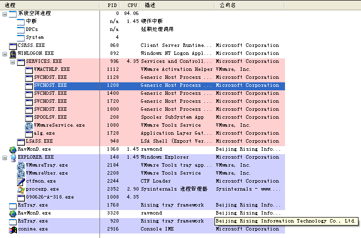Click the conime.exe process icon
361x238 pixels.
click(x=13, y=230)
